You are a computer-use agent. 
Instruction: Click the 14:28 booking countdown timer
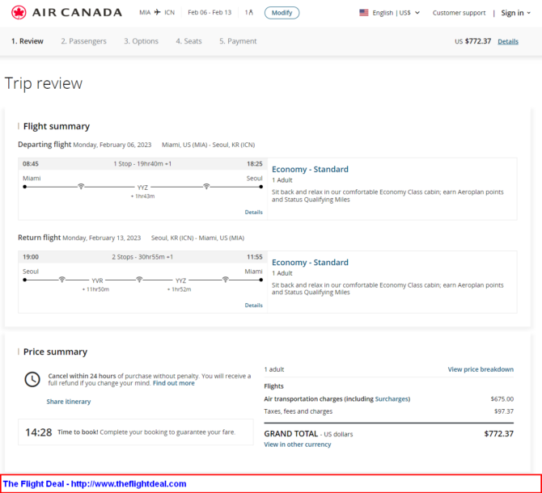pyautogui.click(x=39, y=432)
